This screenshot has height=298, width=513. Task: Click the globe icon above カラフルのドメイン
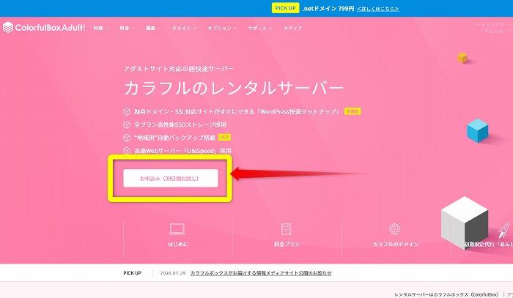(395, 229)
